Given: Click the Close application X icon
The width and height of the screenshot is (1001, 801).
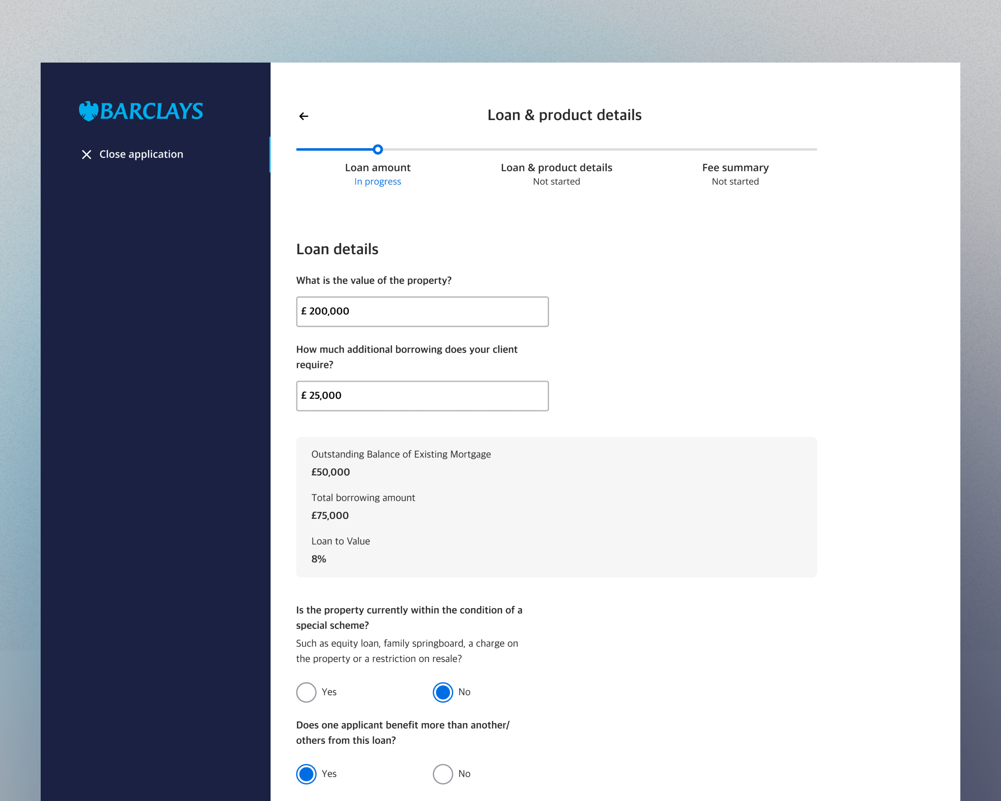Looking at the screenshot, I should point(86,154).
